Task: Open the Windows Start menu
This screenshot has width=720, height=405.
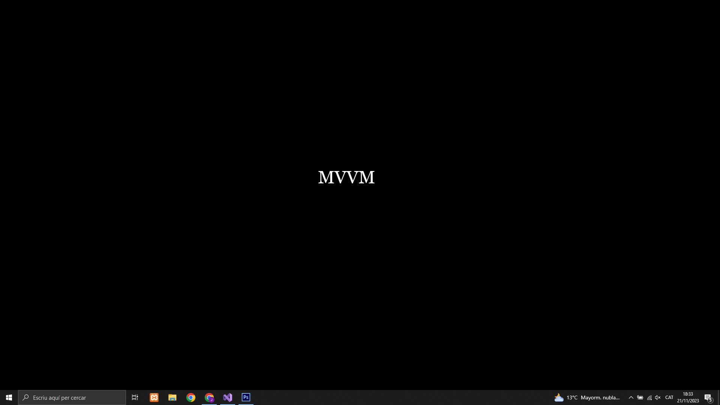Action: (x=9, y=397)
